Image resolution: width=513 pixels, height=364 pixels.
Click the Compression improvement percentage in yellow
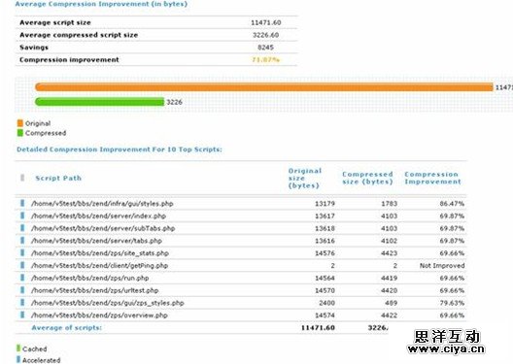[266, 60]
